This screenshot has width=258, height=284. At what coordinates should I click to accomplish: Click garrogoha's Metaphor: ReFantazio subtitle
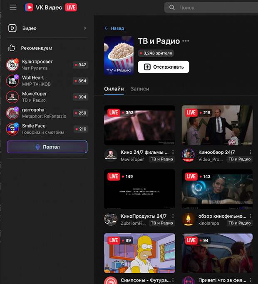tap(44, 116)
